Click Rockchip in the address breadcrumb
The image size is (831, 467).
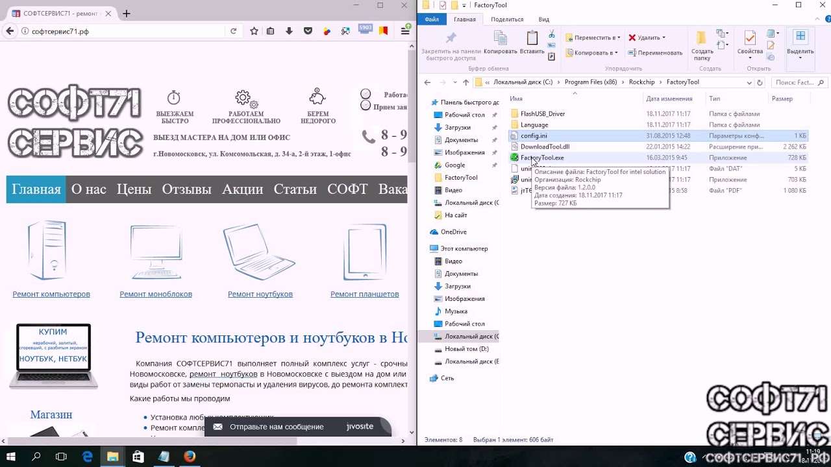pos(641,82)
